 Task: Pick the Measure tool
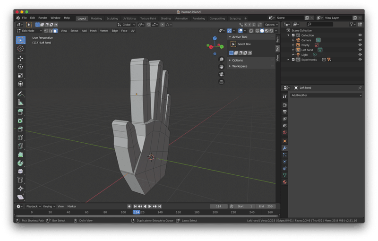tap(20, 102)
